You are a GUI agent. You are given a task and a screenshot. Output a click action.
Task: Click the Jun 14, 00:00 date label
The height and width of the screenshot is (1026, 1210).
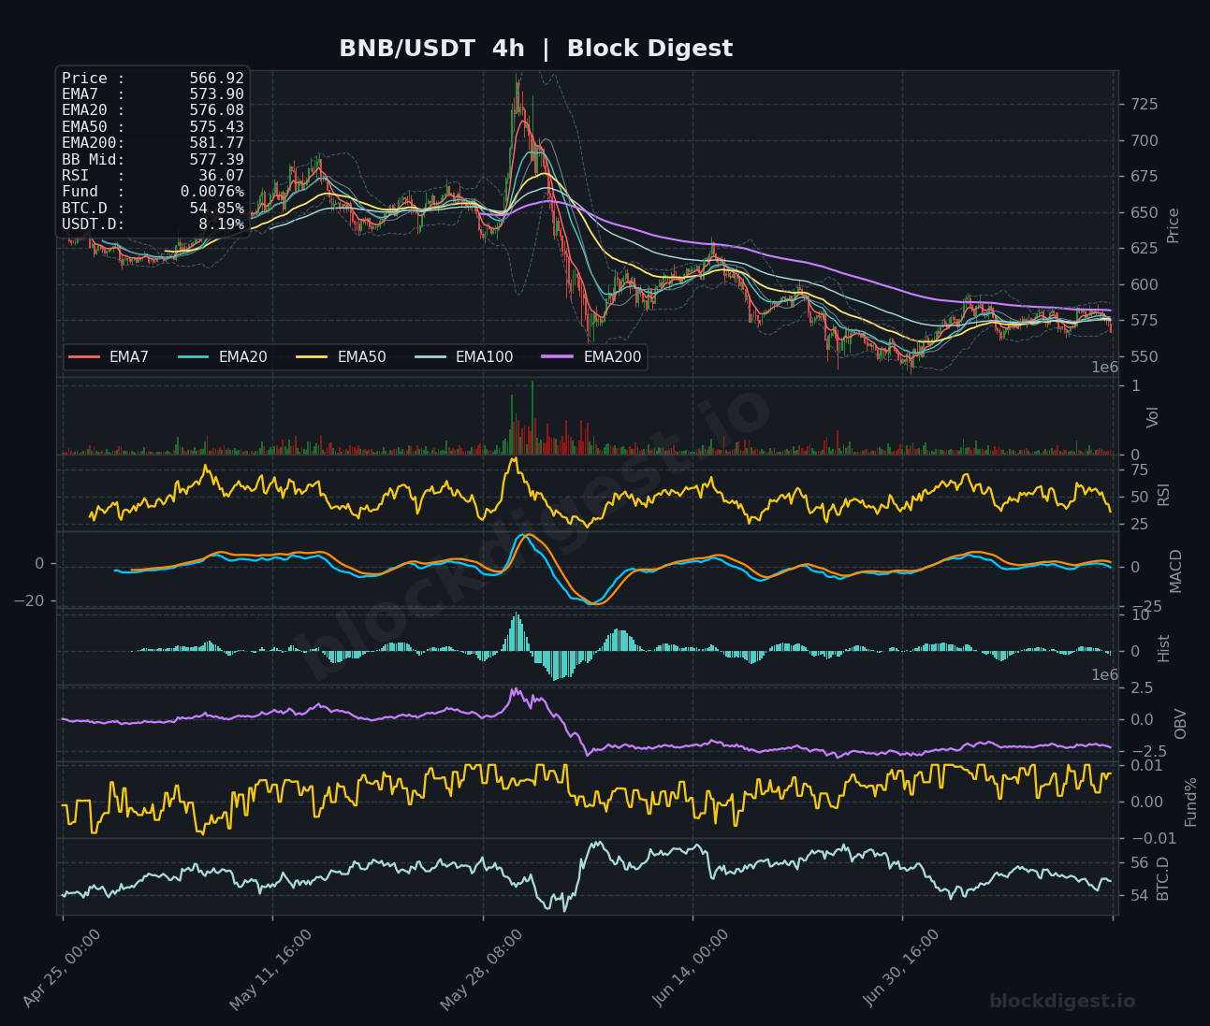[x=691, y=969]
